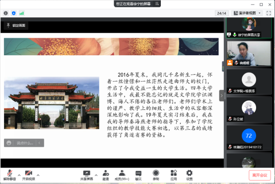Screen dimensions: 275x184
Task: Enter fullscreen mode with the corner icon
Action: pos(269,13)
